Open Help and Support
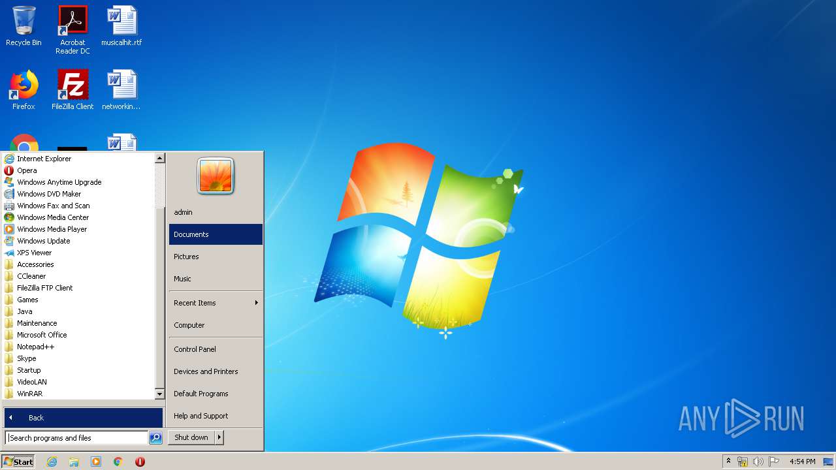Screen dimensions: 836x470 tap(216, 416)
